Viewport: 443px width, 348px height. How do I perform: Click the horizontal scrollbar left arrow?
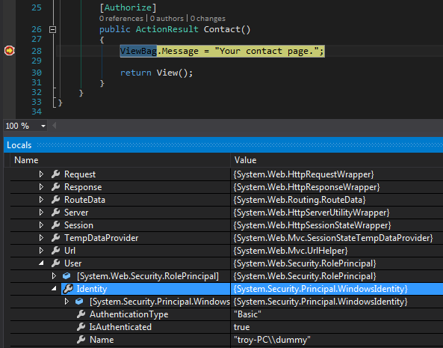click(x=55, y=126)
